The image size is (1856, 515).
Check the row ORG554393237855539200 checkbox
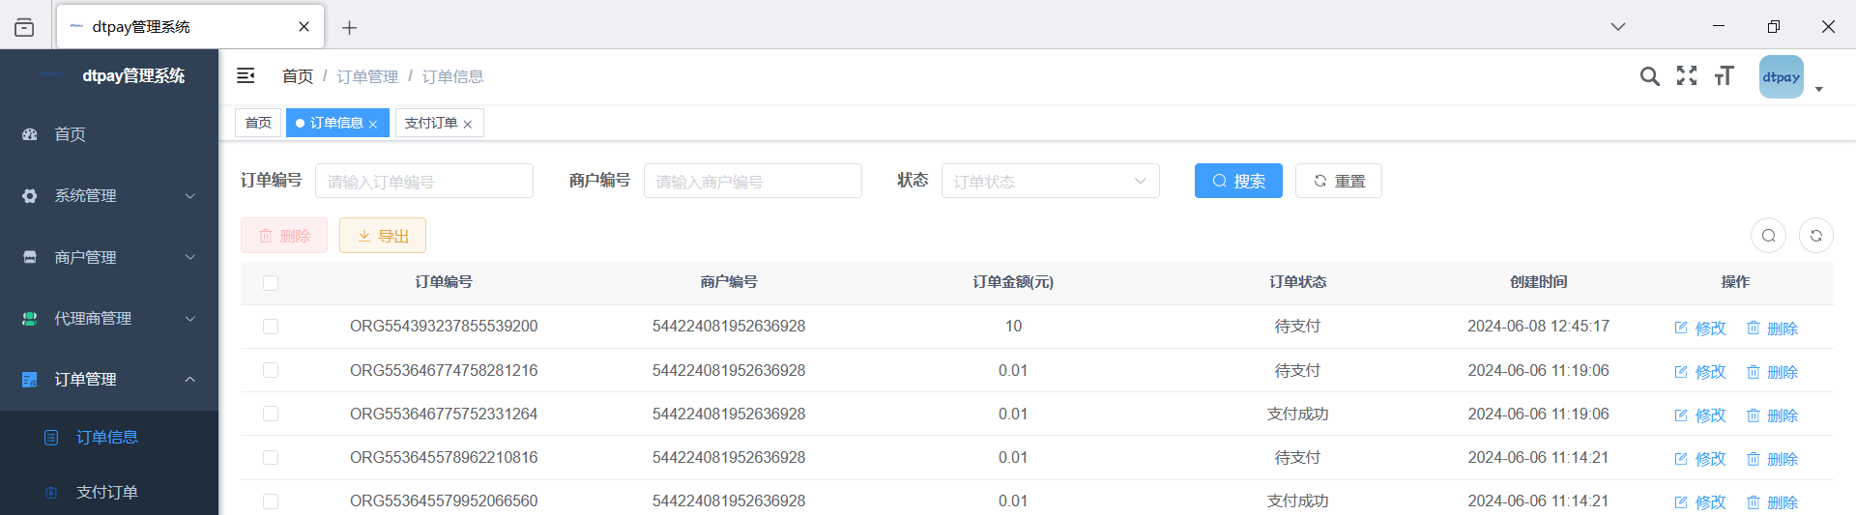pyautogui.click(x=271, y=327)
